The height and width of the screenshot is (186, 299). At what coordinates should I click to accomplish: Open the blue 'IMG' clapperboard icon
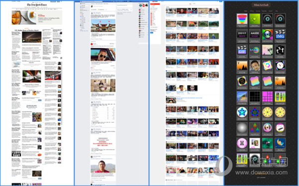(280, 34)
